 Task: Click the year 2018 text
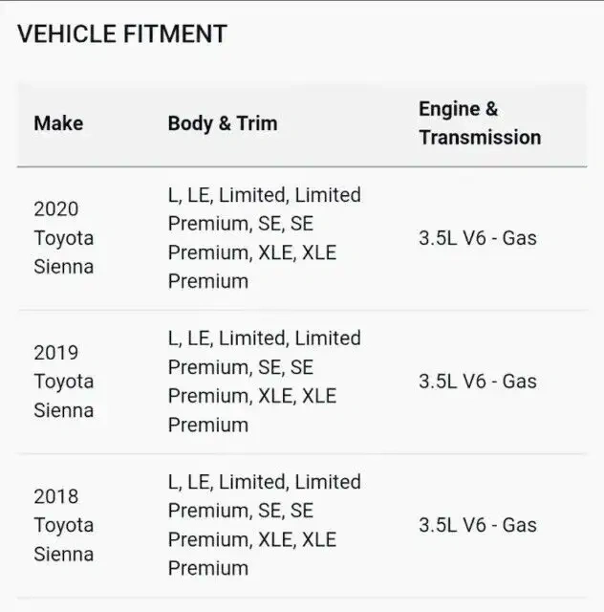55,496
